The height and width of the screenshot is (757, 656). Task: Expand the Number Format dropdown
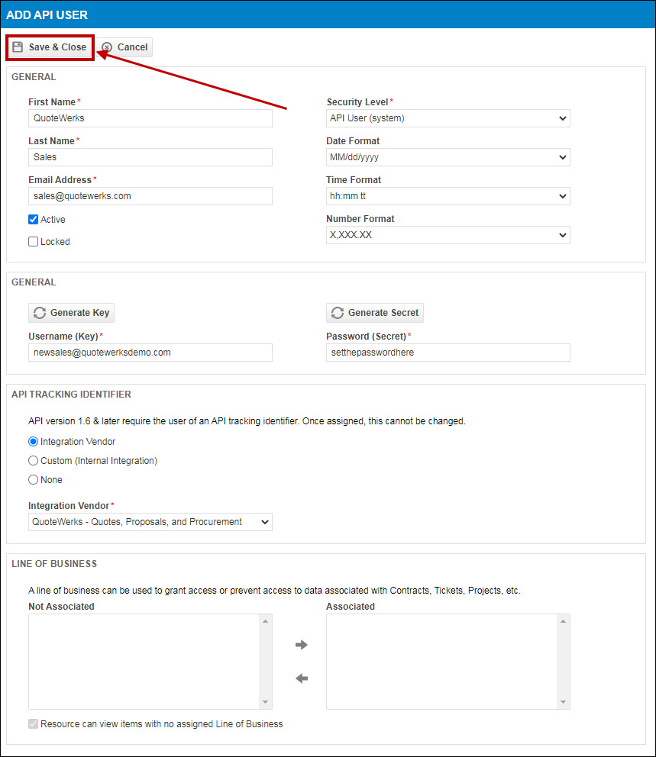point(448,235)
